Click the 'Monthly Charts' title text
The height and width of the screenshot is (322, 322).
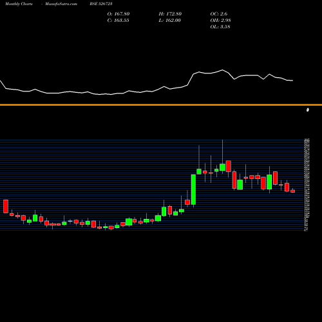pyautogui.click(x=19, y=4)
